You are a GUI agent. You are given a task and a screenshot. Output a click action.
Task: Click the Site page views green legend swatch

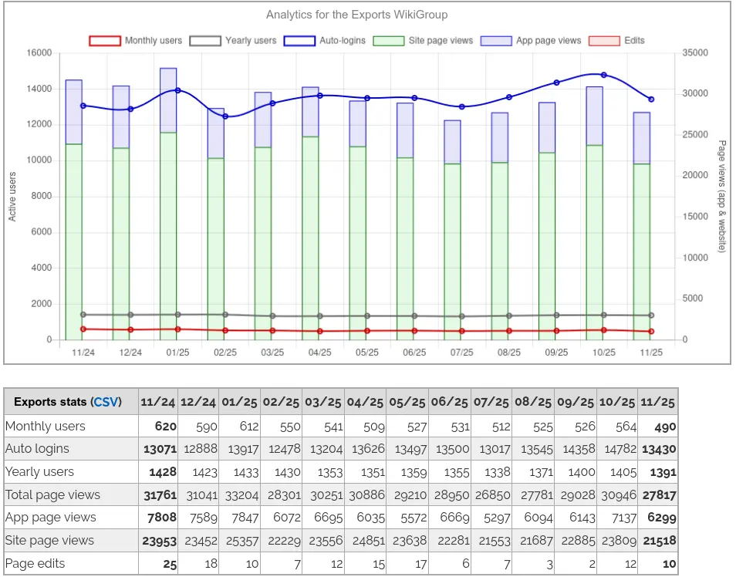[x=389, y=41]
